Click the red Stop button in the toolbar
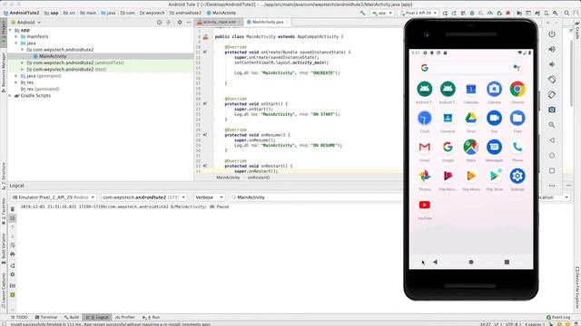Screen dimensions: 581x326 [x=508, y=13]
